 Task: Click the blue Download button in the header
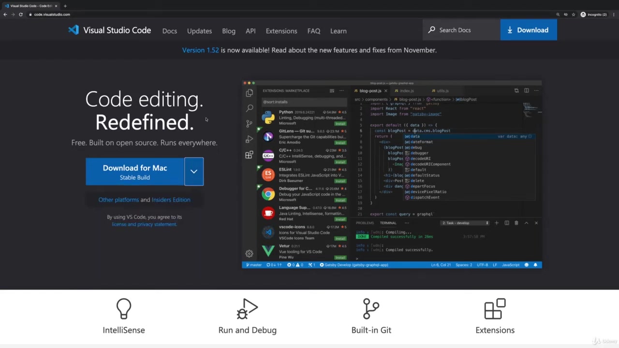(x=528, y=30)
